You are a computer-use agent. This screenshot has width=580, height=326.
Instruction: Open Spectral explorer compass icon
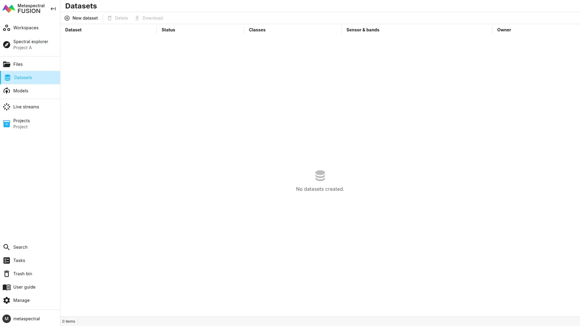tap(7, 45)
